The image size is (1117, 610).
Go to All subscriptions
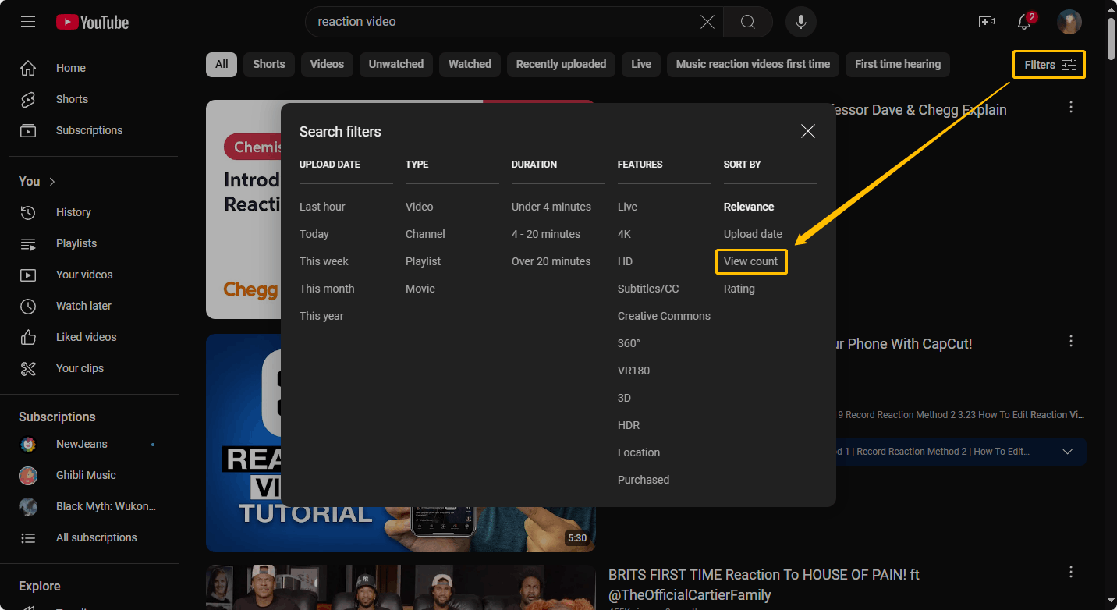pyautogui.click(x=96, y=537)
